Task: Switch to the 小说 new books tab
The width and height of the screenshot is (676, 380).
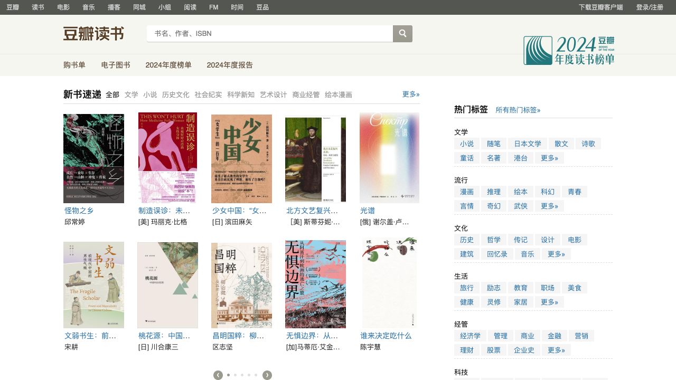Action: 150,95
